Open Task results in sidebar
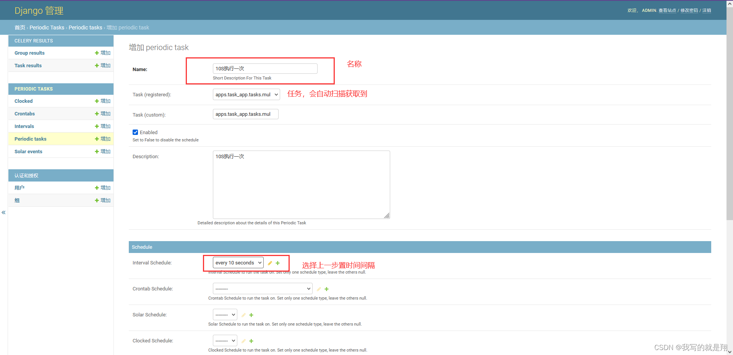This screenshot has height=355, width=733. [x=28, y=66]
